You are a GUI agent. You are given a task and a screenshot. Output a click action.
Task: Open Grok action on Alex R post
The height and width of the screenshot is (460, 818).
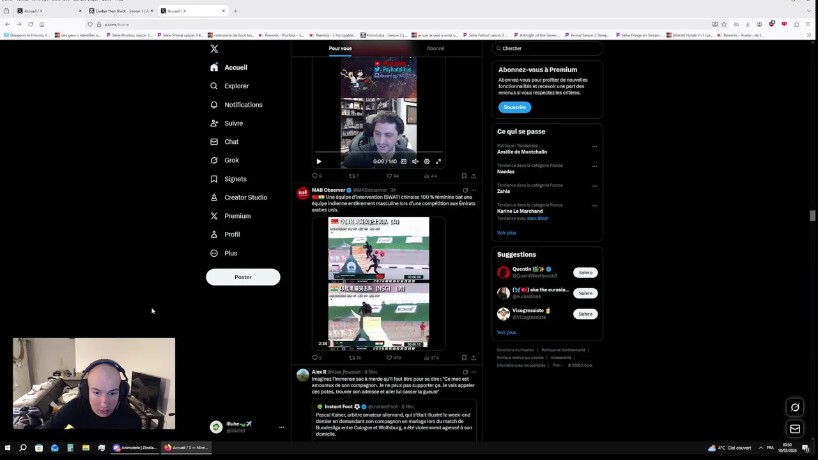[x=465, y=372]
